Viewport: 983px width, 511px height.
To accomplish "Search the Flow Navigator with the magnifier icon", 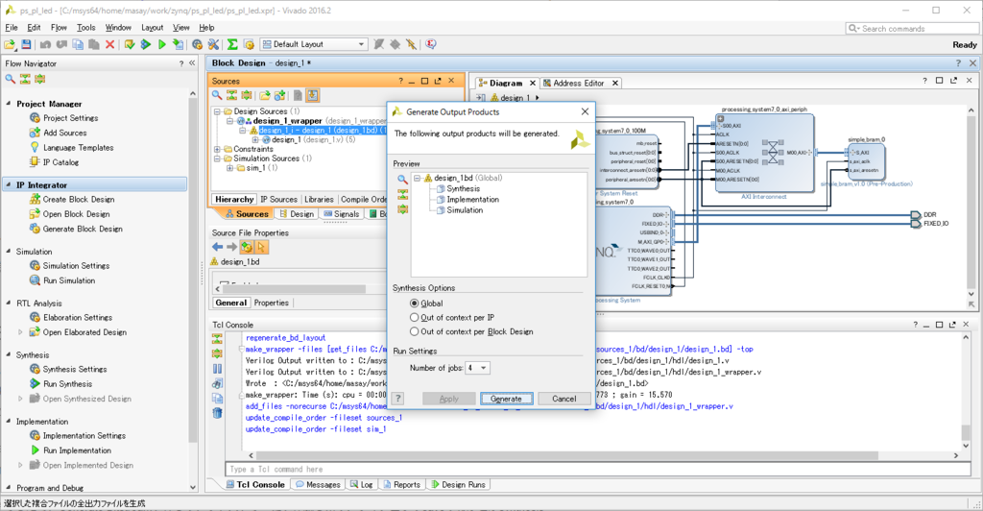I will pyautogui.click(x=10, y=79).
